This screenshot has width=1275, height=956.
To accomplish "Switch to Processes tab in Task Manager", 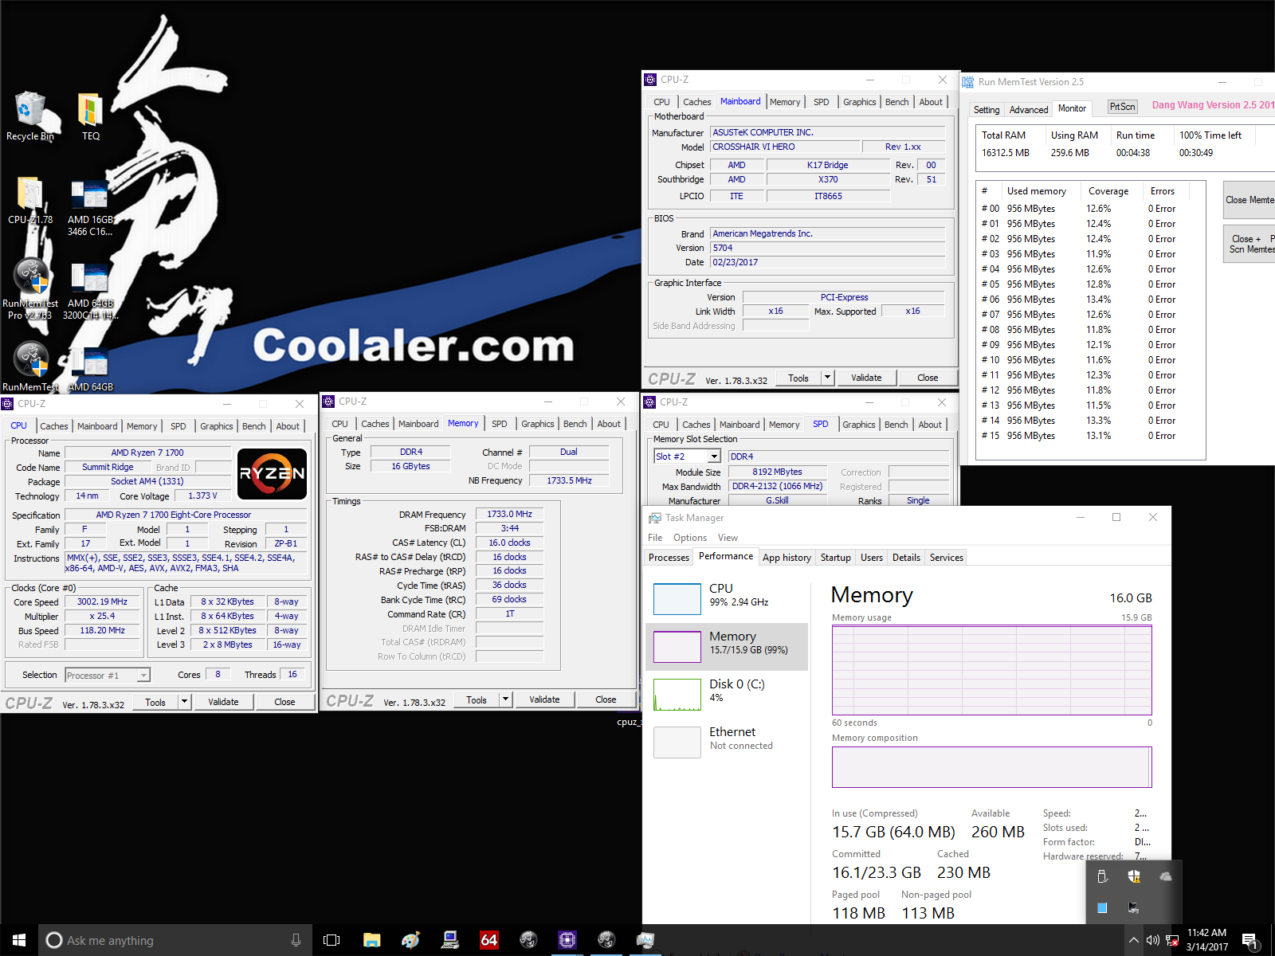I will 669,558.
